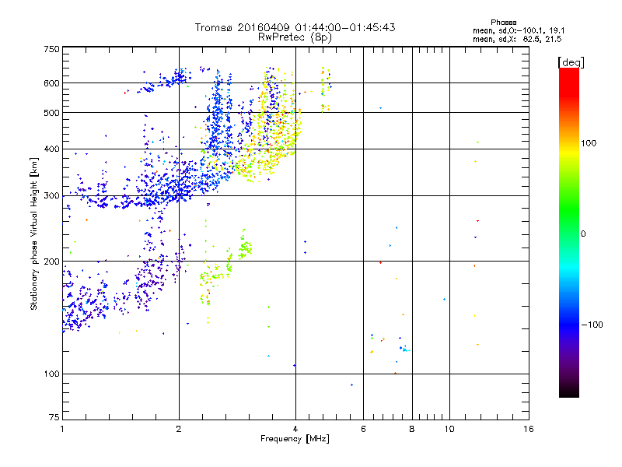
Task: Click the x-axis tick label "6"
Action: tap(363, 429)
